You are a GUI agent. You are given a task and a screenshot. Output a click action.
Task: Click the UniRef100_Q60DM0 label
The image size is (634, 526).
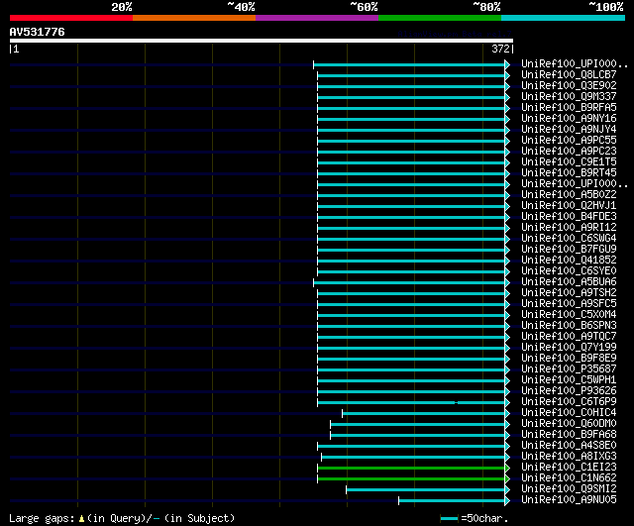pyautogui.click(x=569, y=424)
